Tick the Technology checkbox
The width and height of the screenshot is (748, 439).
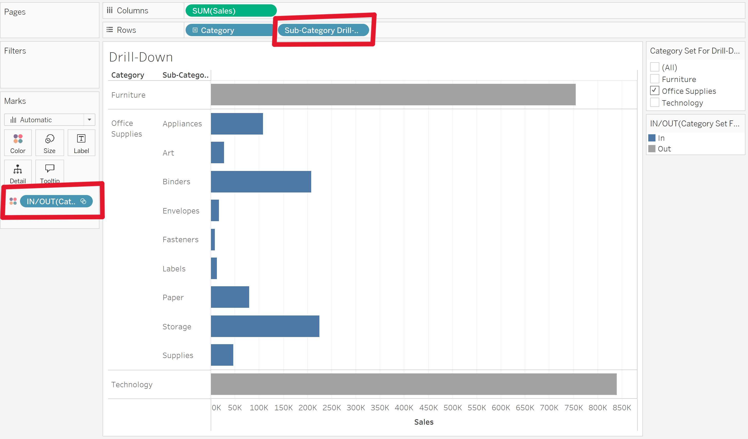pyautogui.click(x=654, y=103)
